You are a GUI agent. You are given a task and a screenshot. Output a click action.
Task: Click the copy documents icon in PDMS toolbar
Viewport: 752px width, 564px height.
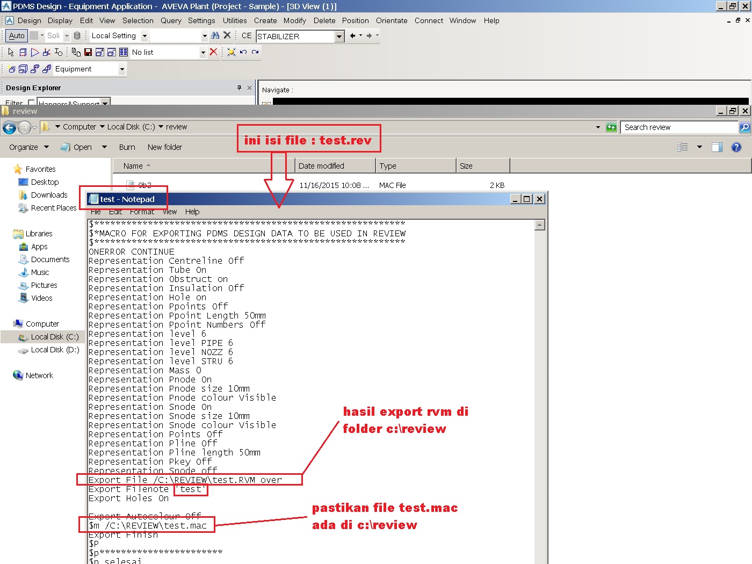tap(76, 52)
